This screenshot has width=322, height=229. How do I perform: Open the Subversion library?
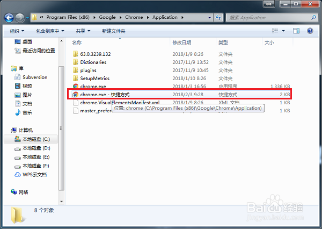[31, 77]
